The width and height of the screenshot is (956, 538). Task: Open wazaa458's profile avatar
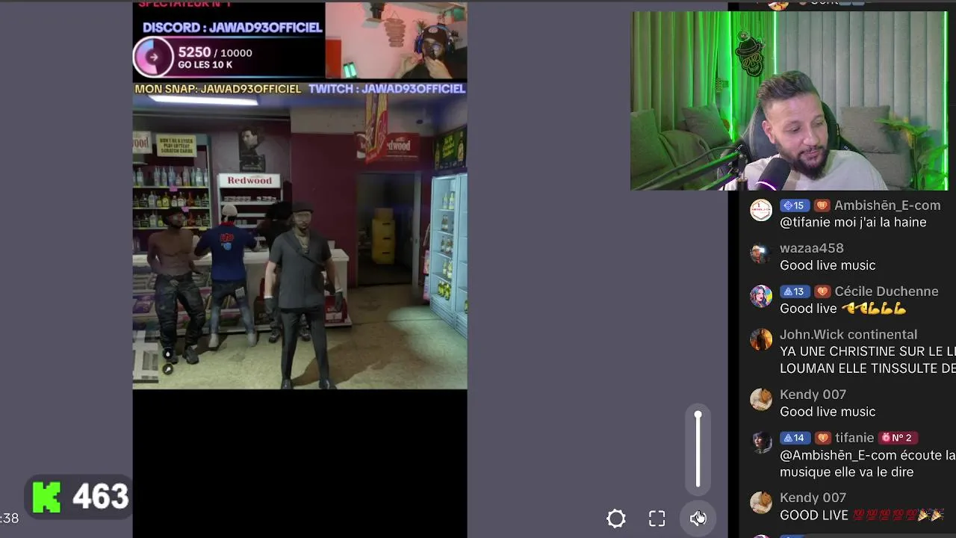(x=761, y=254)
